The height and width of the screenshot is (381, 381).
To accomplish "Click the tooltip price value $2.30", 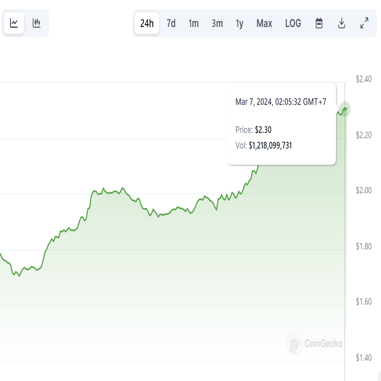I will coord(263,130).
